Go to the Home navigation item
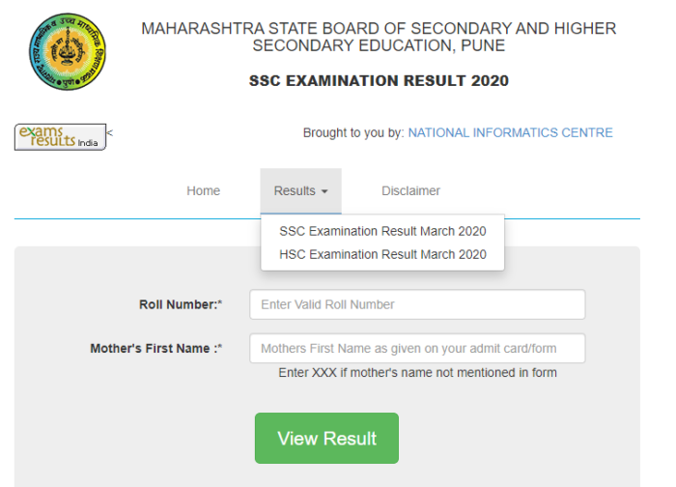This screenshot has height=487, width=676. (x=203, y=190)
